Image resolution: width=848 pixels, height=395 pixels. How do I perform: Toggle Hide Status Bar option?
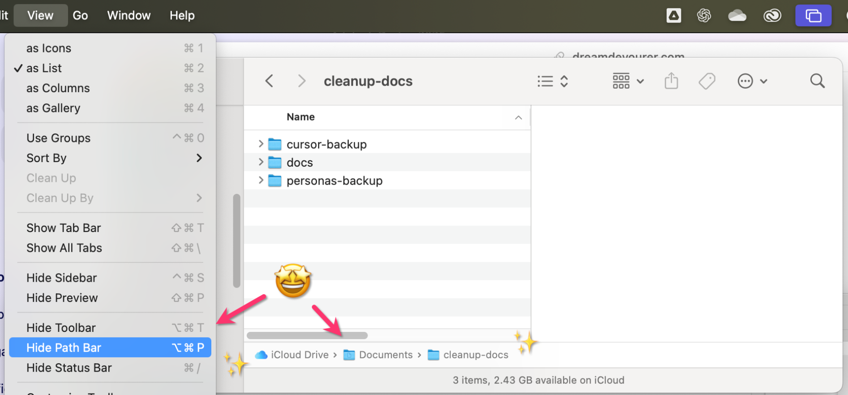tap(69, 368)
